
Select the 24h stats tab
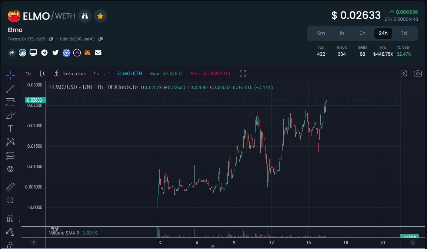point(383,33)
